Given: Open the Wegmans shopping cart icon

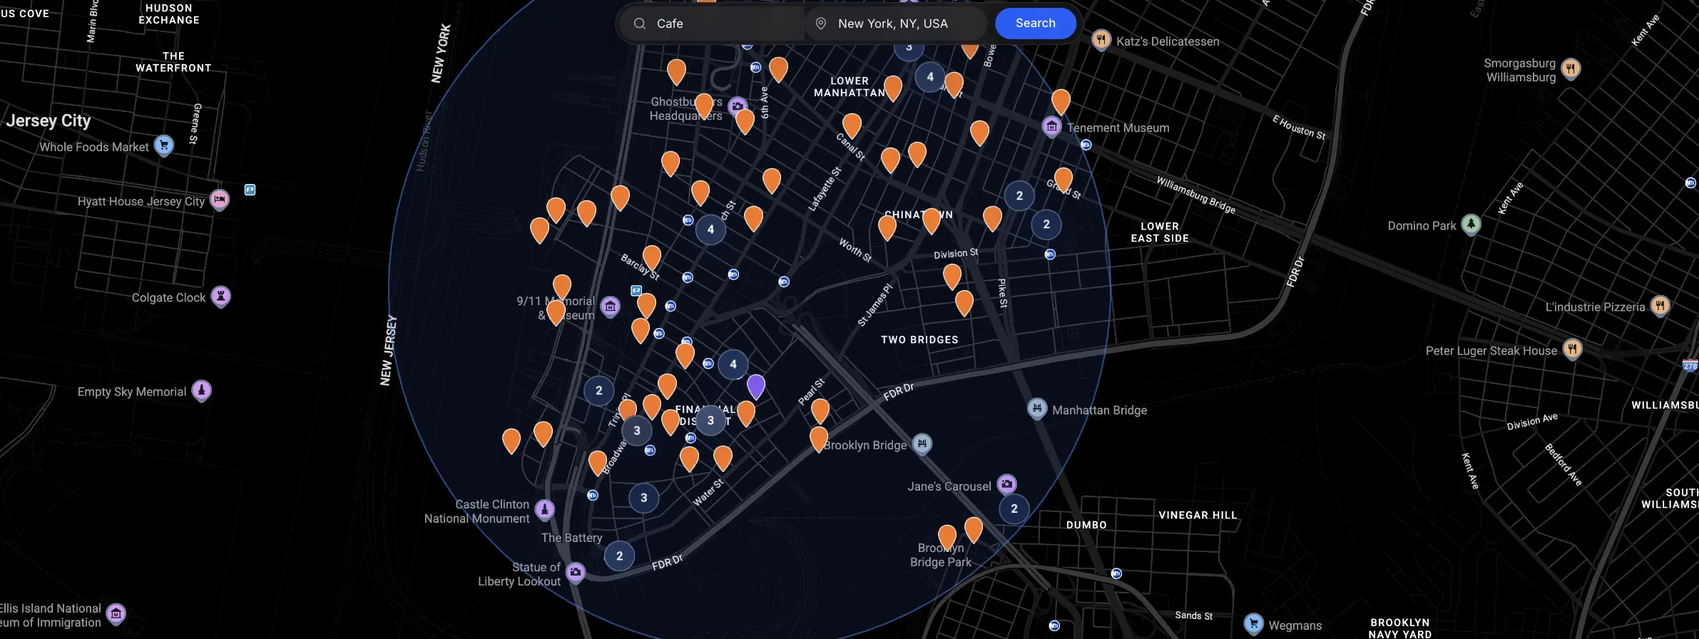Looking at the screenshot, I should (1253, 623).
